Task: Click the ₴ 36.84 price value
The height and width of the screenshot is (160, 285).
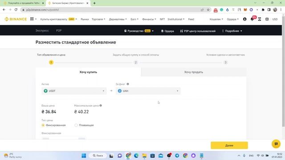Action: click(x=49, y=112)
